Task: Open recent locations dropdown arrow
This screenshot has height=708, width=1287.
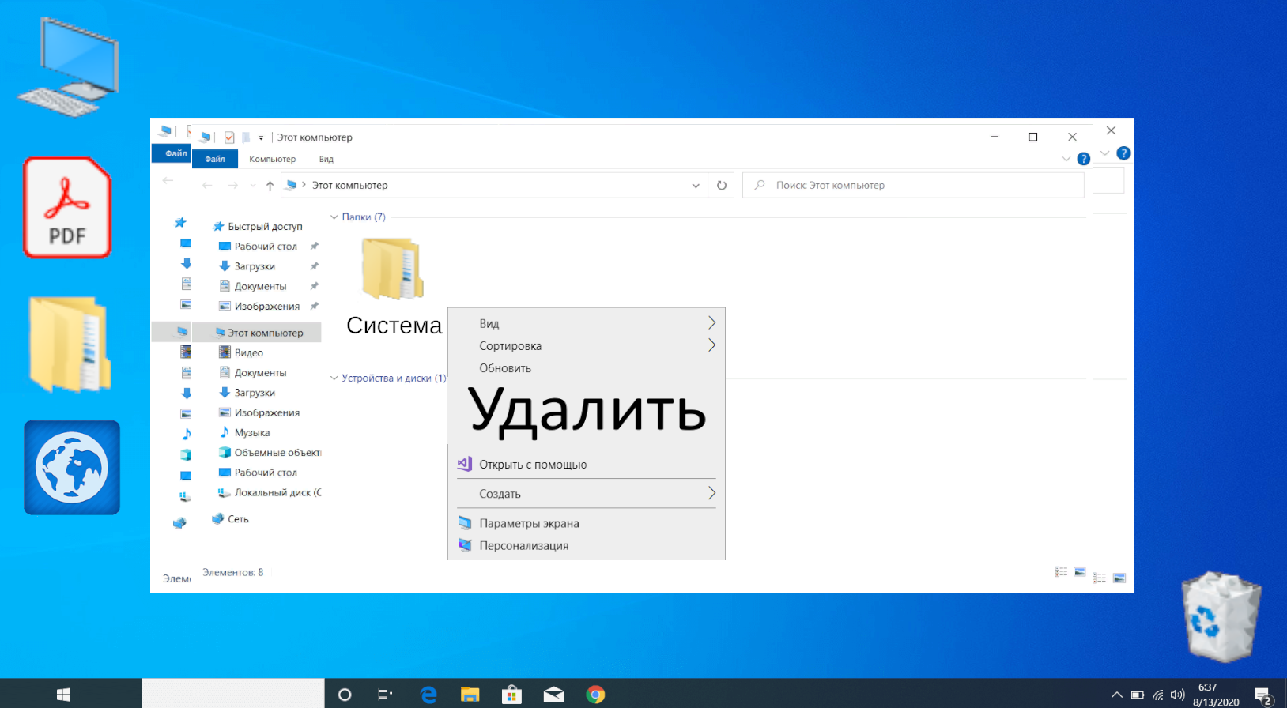Action: [x=253, y=186]
